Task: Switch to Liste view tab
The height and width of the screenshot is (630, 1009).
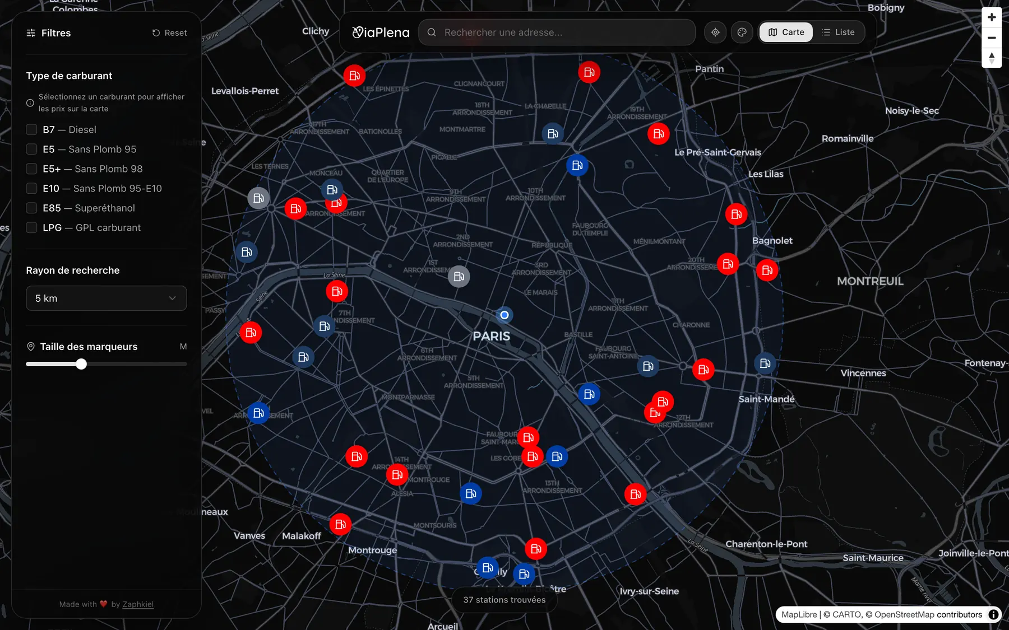Action: (x=838, y=32)
